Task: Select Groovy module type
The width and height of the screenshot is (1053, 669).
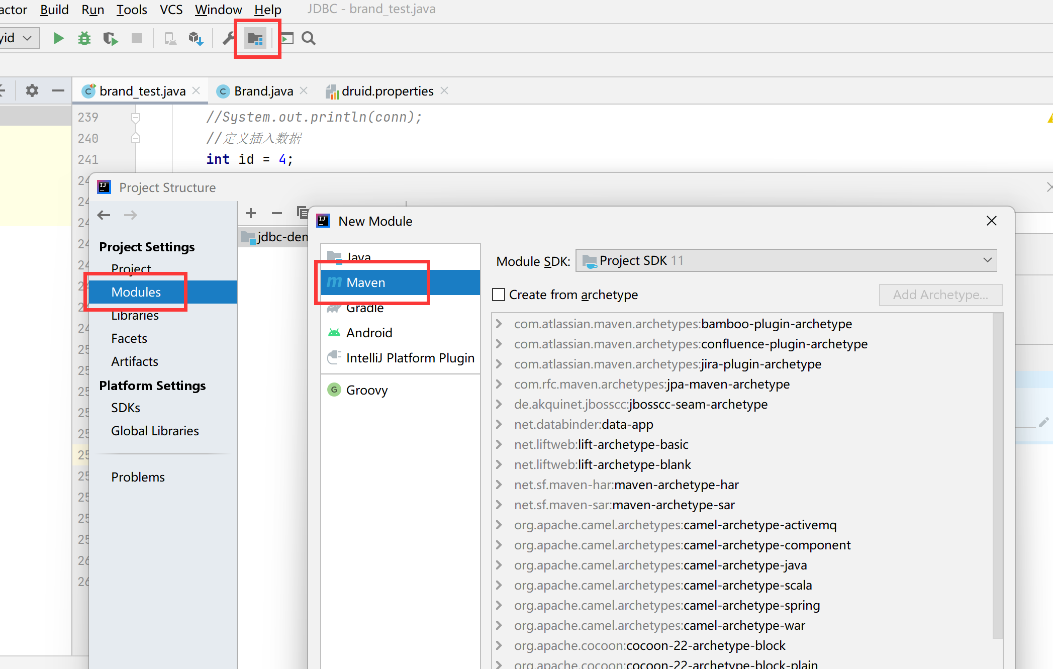Action: [366, 390]
